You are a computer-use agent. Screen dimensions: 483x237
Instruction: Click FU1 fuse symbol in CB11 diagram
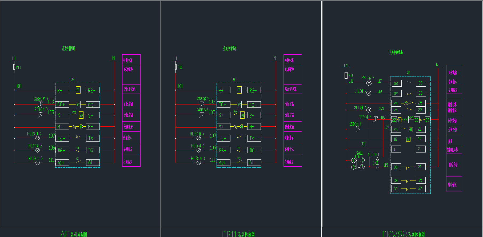coord(175,67)
